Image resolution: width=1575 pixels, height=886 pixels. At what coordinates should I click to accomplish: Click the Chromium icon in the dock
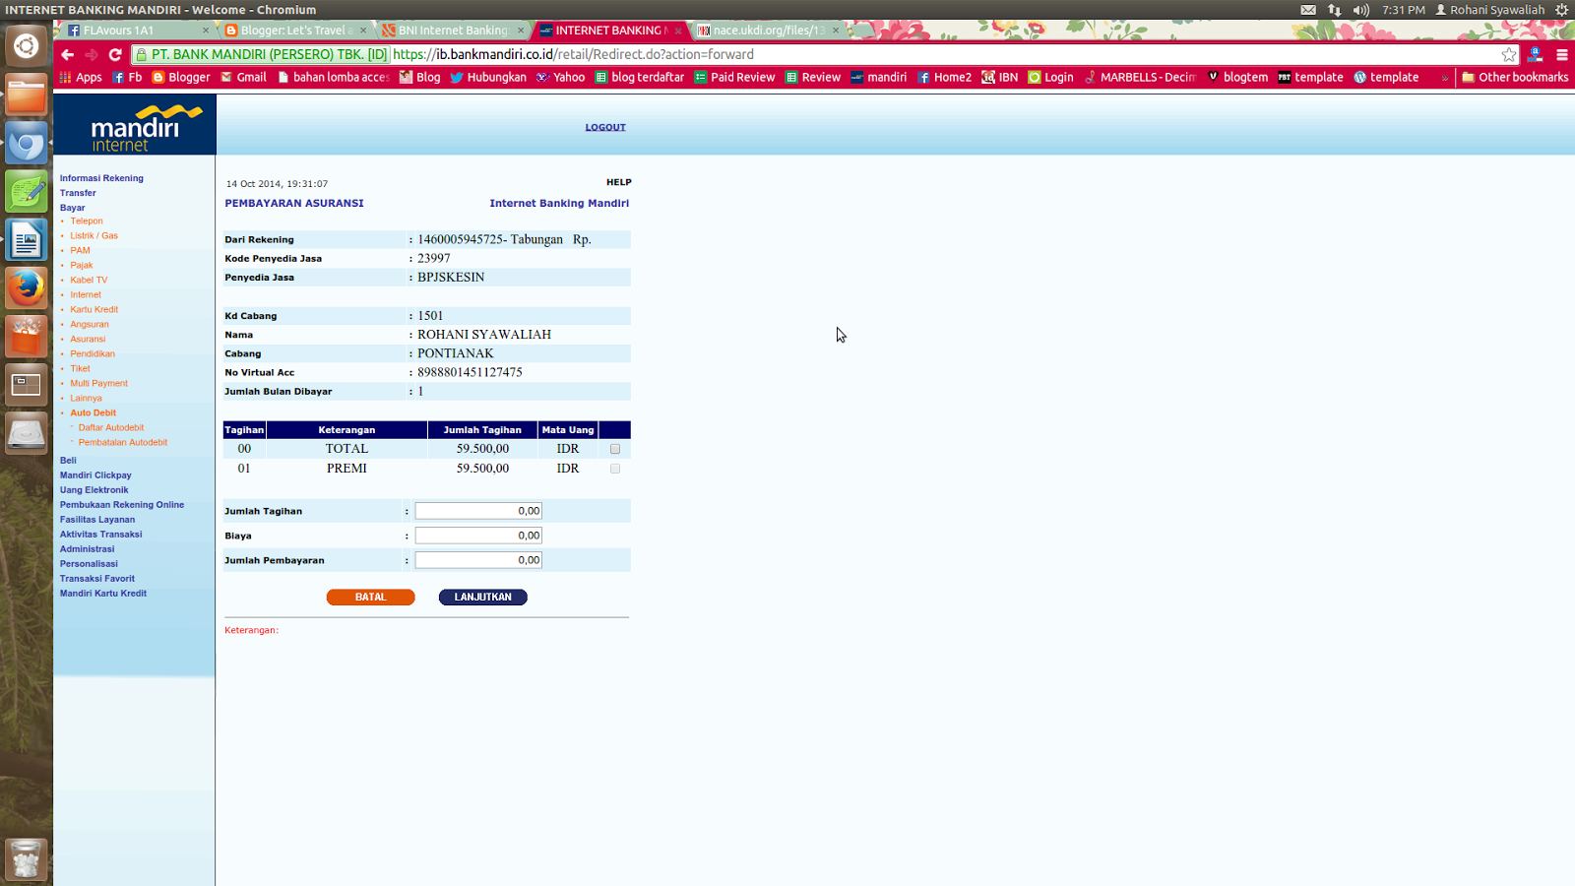pyautogui.click(x=27, y=144)
